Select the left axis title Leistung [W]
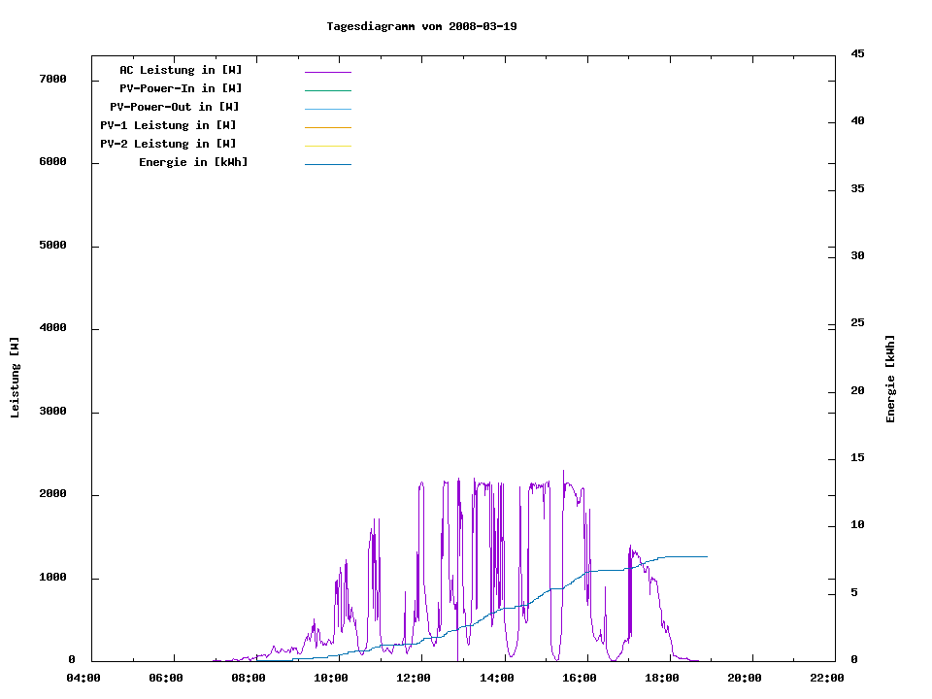 coord(15,378)
